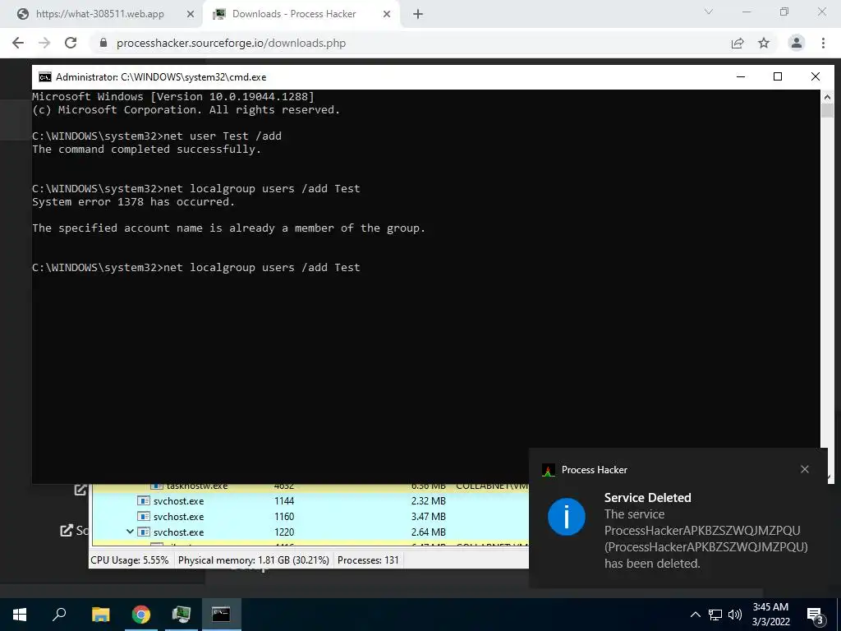Open Chrome three-dot menu
This screenshot has width=841, height=631.
coord(823,43)
